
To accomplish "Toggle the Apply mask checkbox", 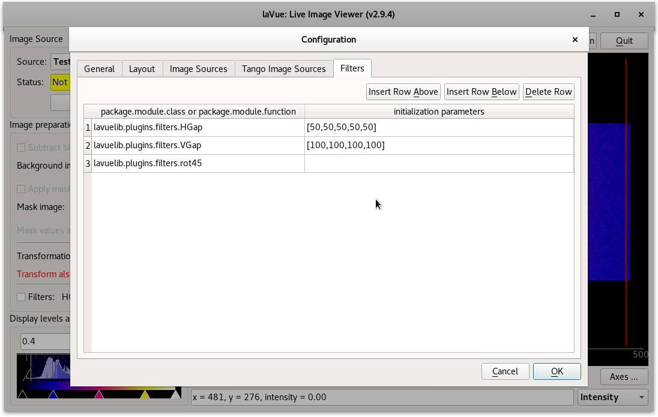I will tap(21, 188).
